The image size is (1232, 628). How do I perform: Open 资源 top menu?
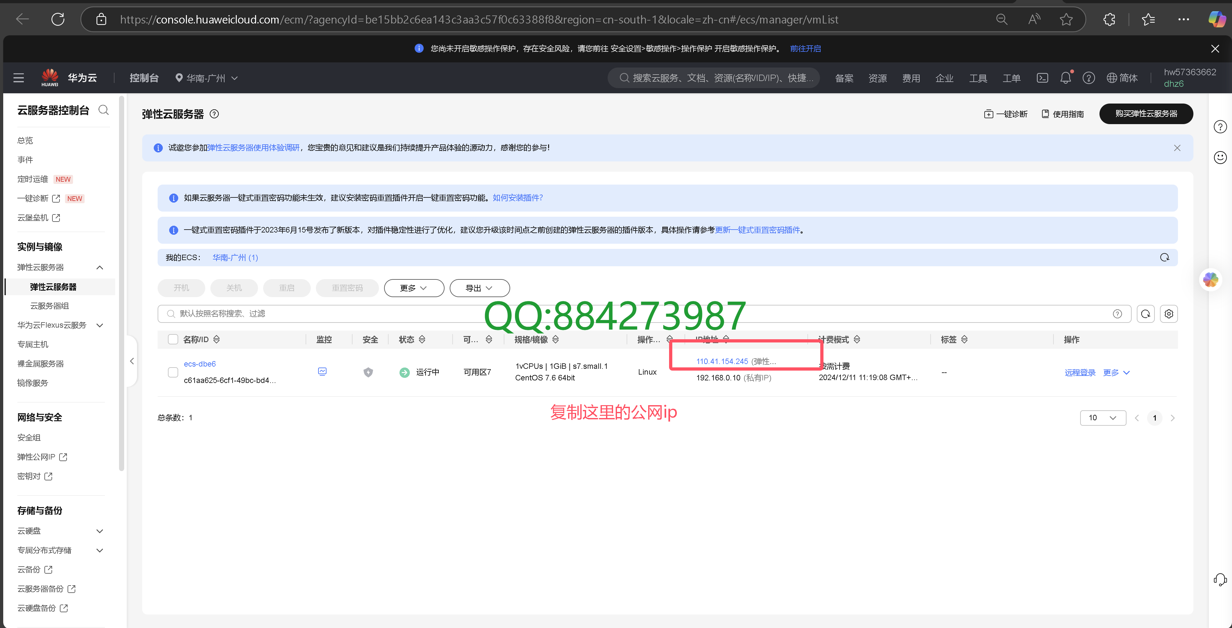pyautogui.click(x=878, y=78)
